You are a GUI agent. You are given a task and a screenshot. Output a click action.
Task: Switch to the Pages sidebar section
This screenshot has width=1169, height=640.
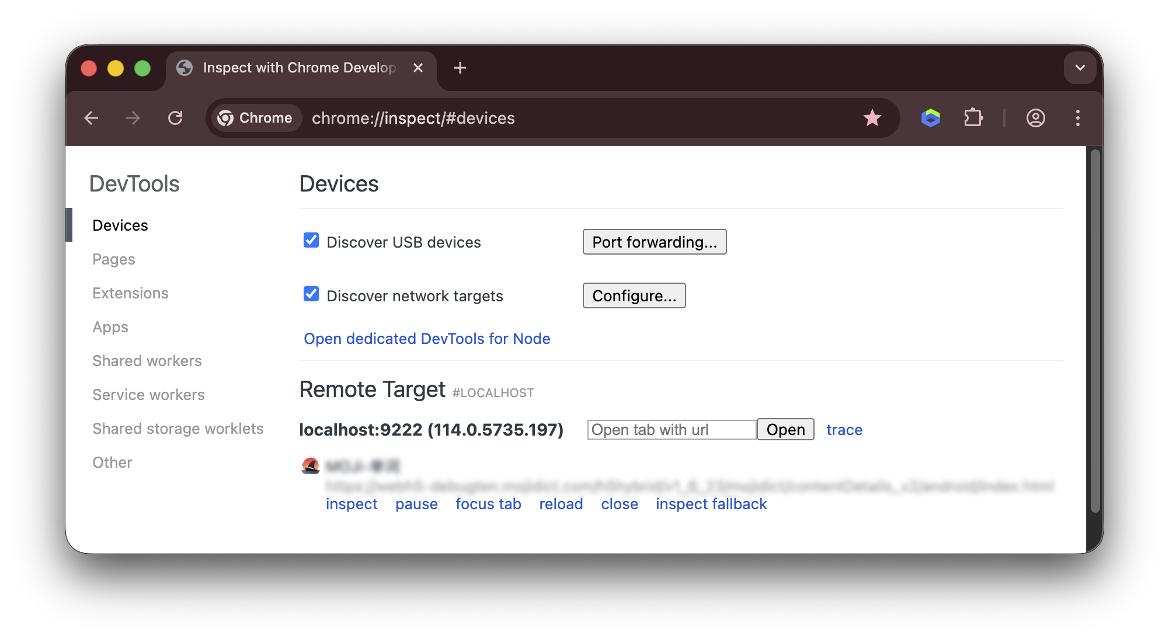(113, 259)
